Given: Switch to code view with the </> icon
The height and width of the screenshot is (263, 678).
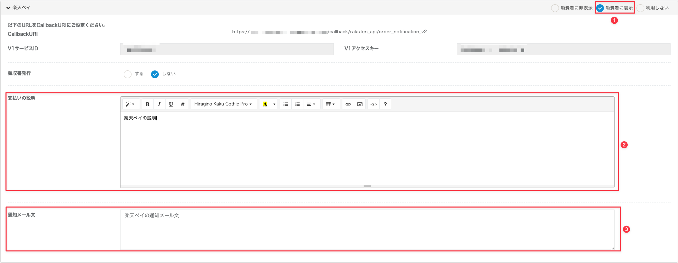Looking at the screenshot, I should (x=374, y=104).
